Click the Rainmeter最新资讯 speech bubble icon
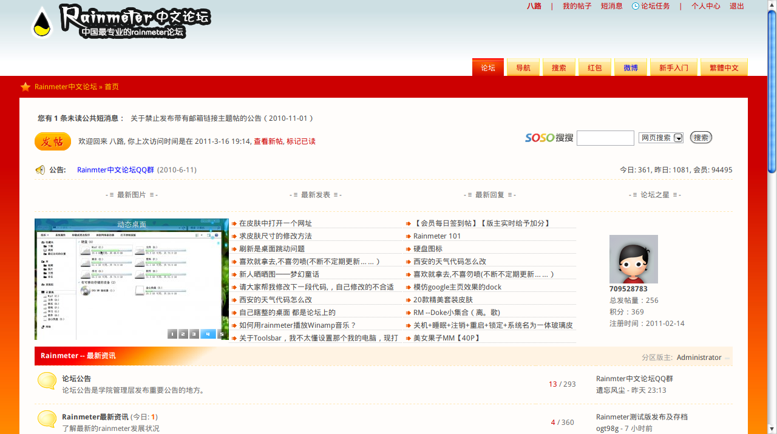 (x=47, y=419)
